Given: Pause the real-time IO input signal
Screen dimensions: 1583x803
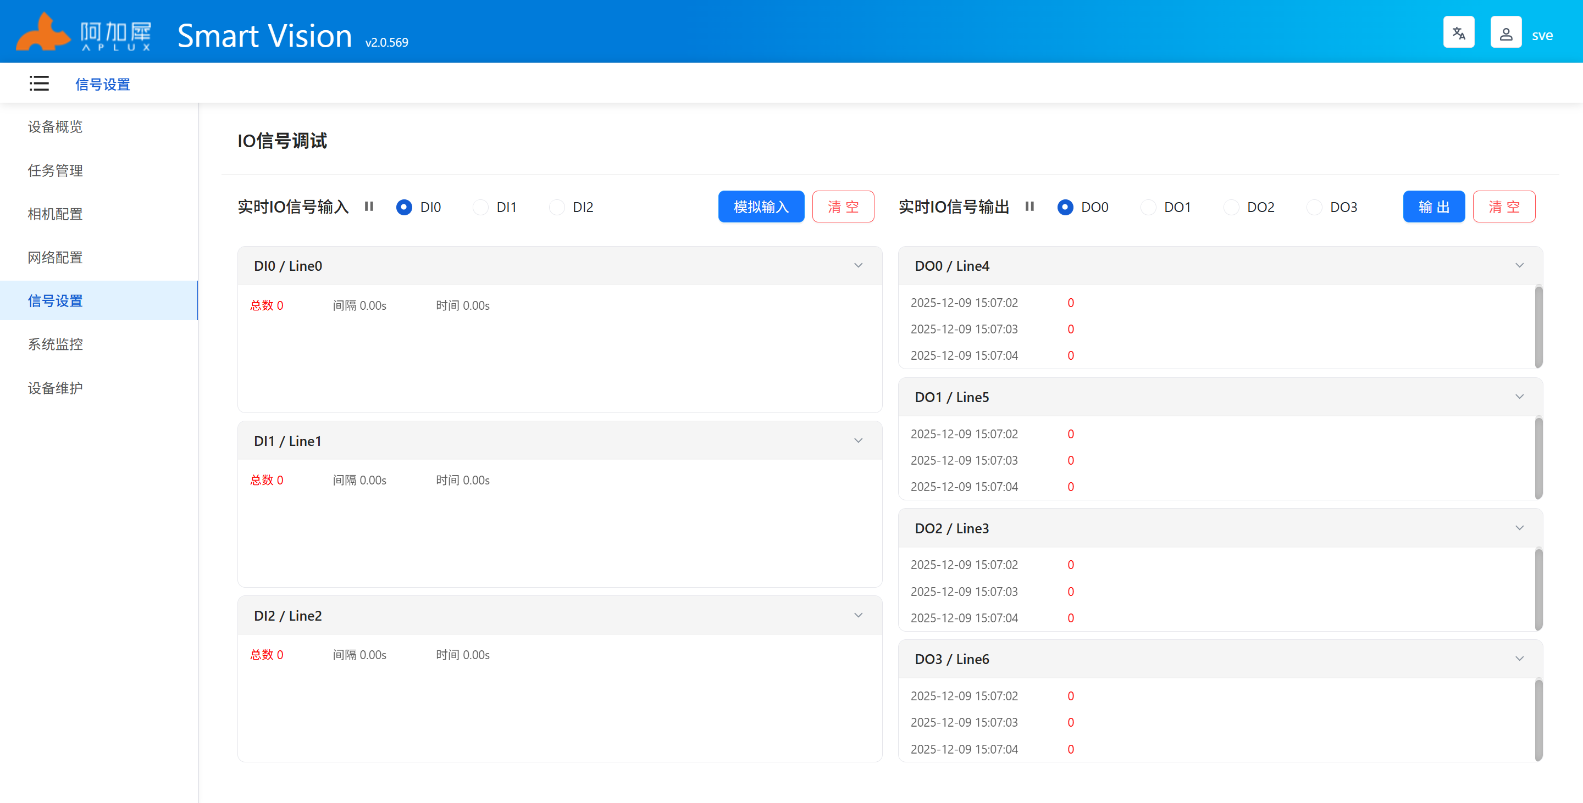Looking at the screenshot, I should 369,207.
